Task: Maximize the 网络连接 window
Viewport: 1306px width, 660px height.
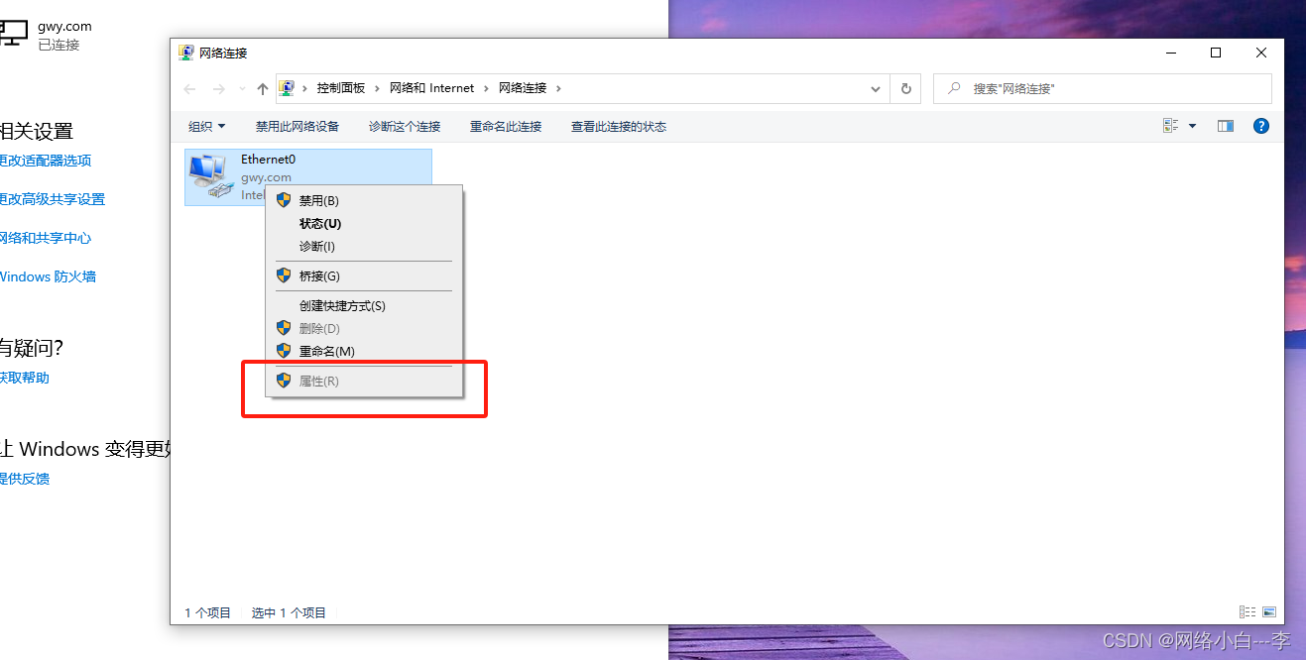Action: click(x=1216, y=53)
